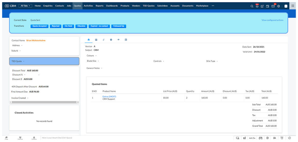Open the apps grid launcher icon

293,6
